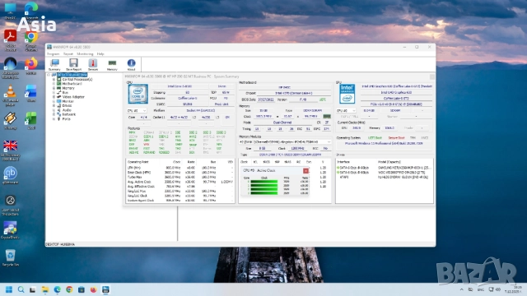Open File Explorer from the taskbar
This screenshot has width=527, height=296.
point(45,289)
